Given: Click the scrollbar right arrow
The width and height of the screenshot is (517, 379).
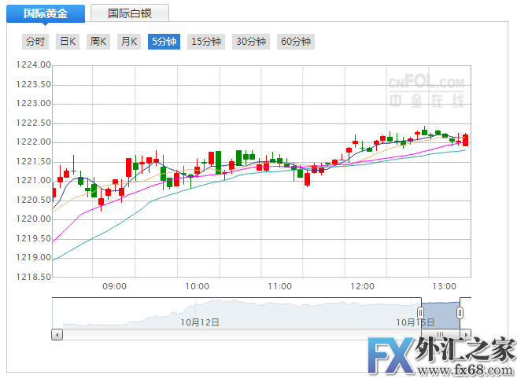Looking at the screenshot, I should tap(466, 335).
